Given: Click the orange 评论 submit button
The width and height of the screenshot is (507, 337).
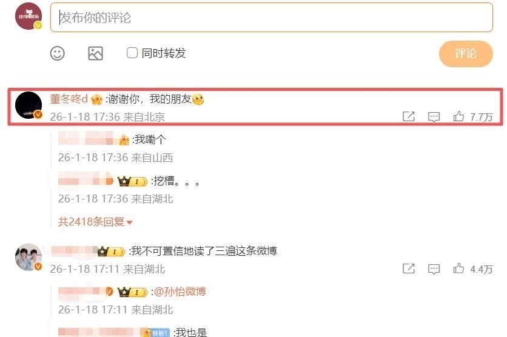Looking at the screenshot, I should tap(466, 53).
